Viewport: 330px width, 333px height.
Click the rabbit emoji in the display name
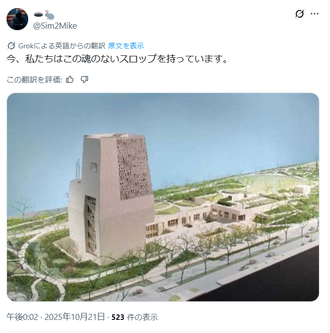[49, 15]
